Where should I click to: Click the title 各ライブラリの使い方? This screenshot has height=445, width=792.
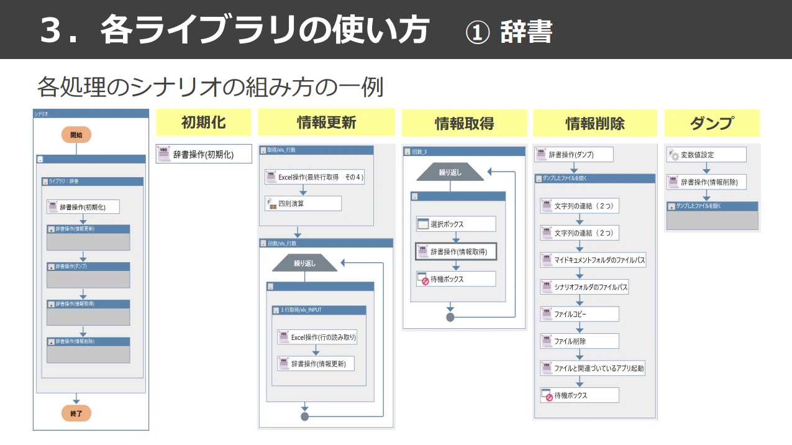(265, 29)
